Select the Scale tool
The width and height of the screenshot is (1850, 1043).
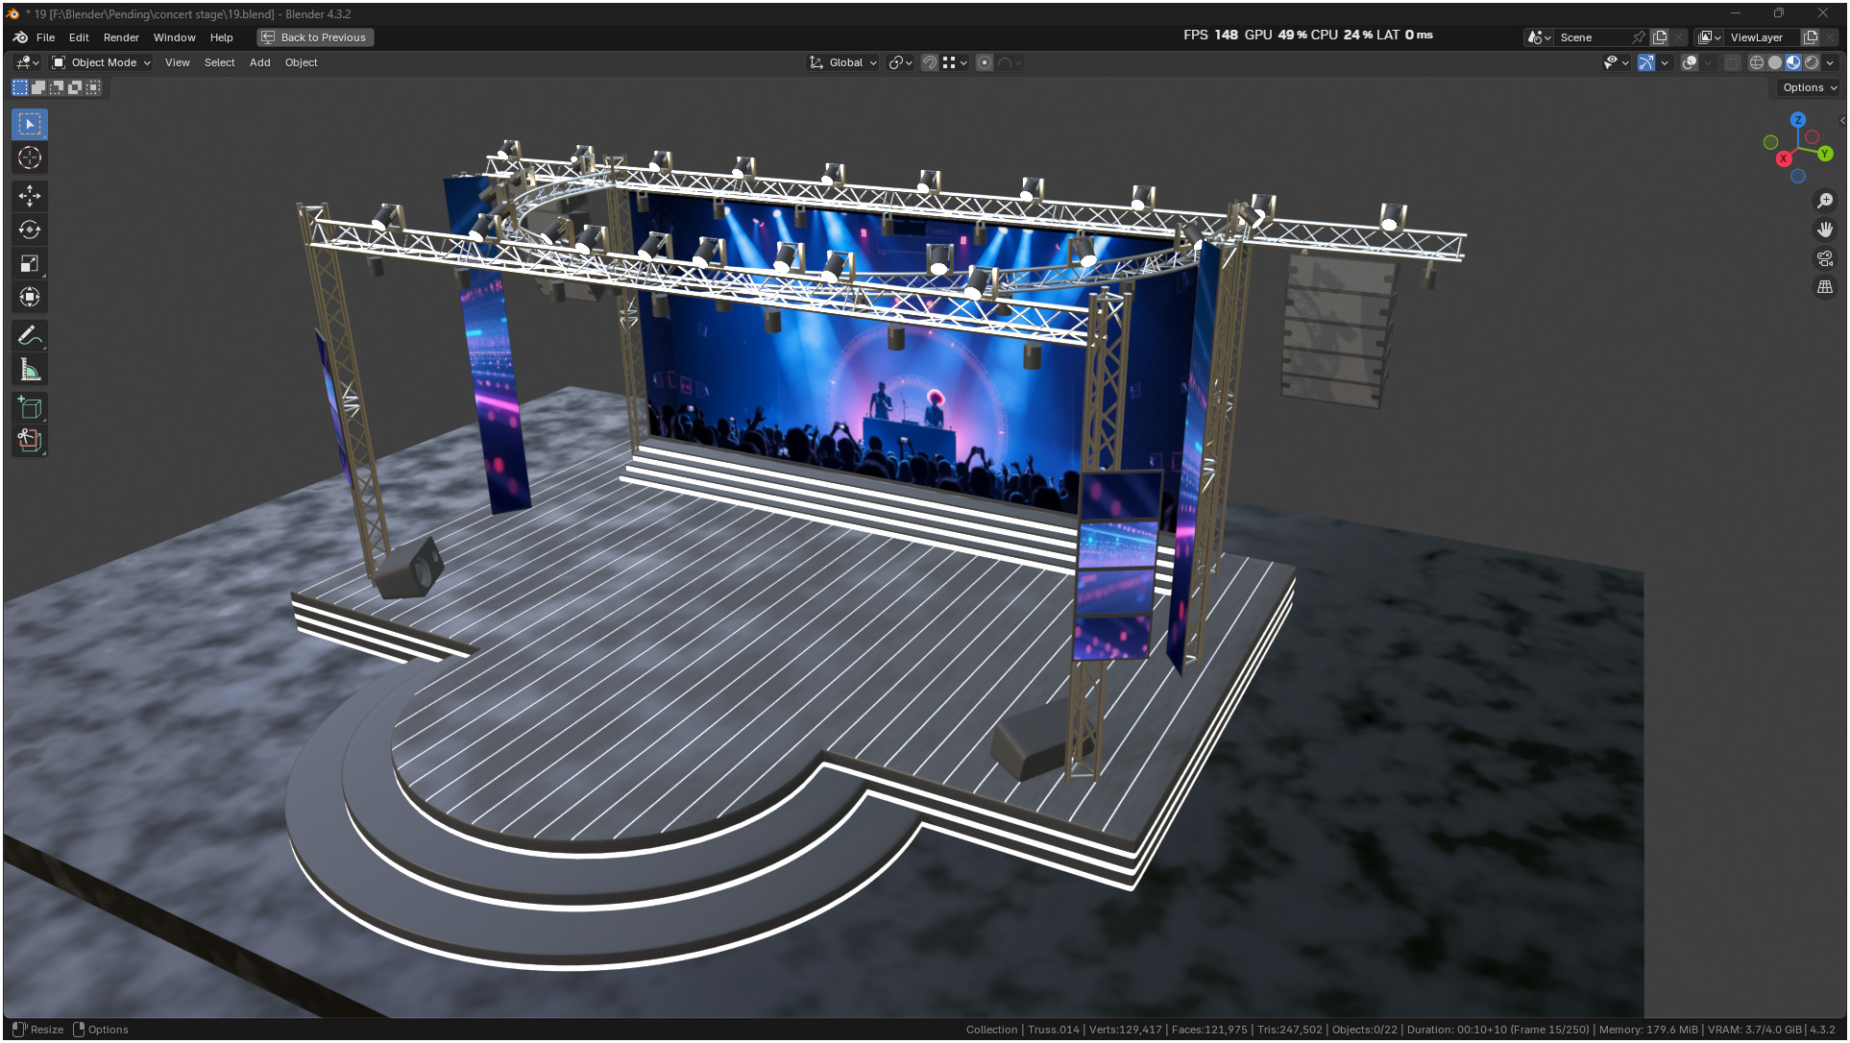30,263
